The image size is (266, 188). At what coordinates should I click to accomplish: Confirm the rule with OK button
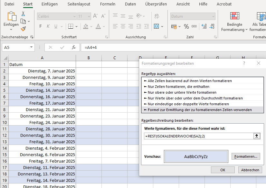pyautogui.click(x=223, y=170)
